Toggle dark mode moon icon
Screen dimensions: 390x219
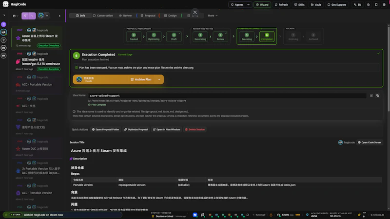[x=369, y=4]
